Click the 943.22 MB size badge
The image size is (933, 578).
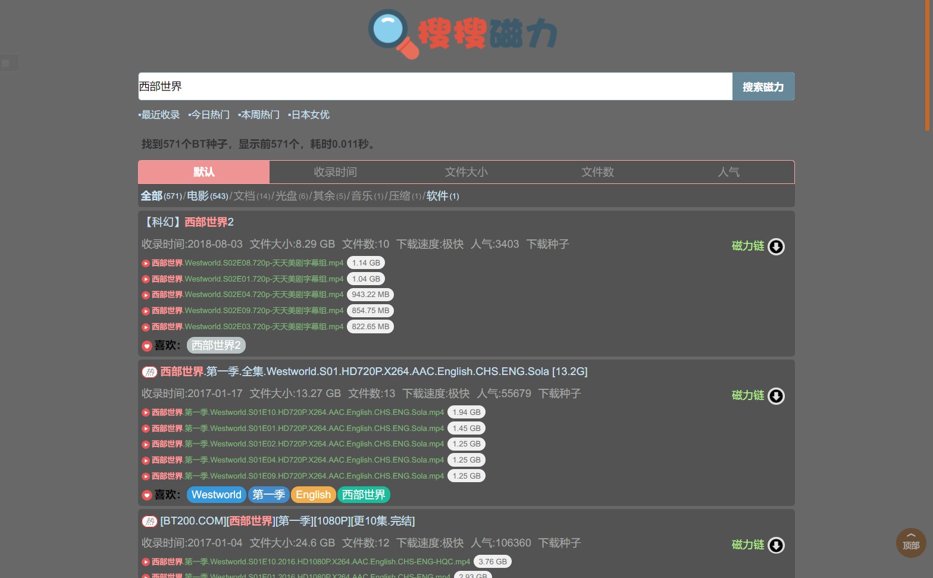pos(370,295)
